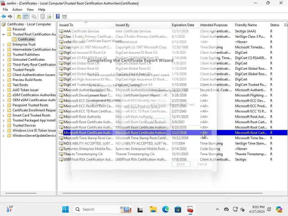Screen dimensions: 288x216
Task: Click the red toolbox certlm taskbar icon
Action: 190,209
